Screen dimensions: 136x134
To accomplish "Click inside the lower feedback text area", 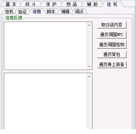I will tap(45, 101).
